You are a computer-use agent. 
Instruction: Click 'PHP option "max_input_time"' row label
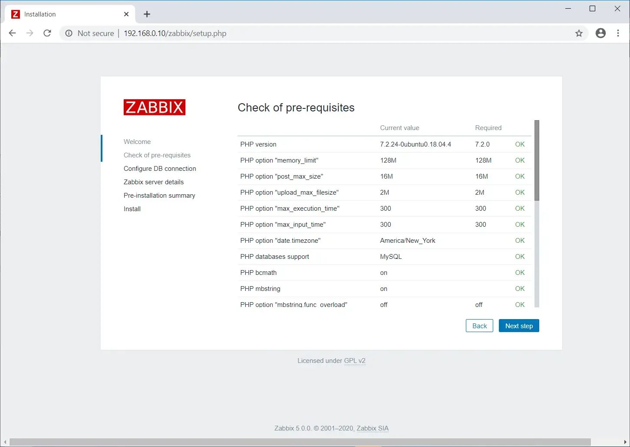(283, 225)
